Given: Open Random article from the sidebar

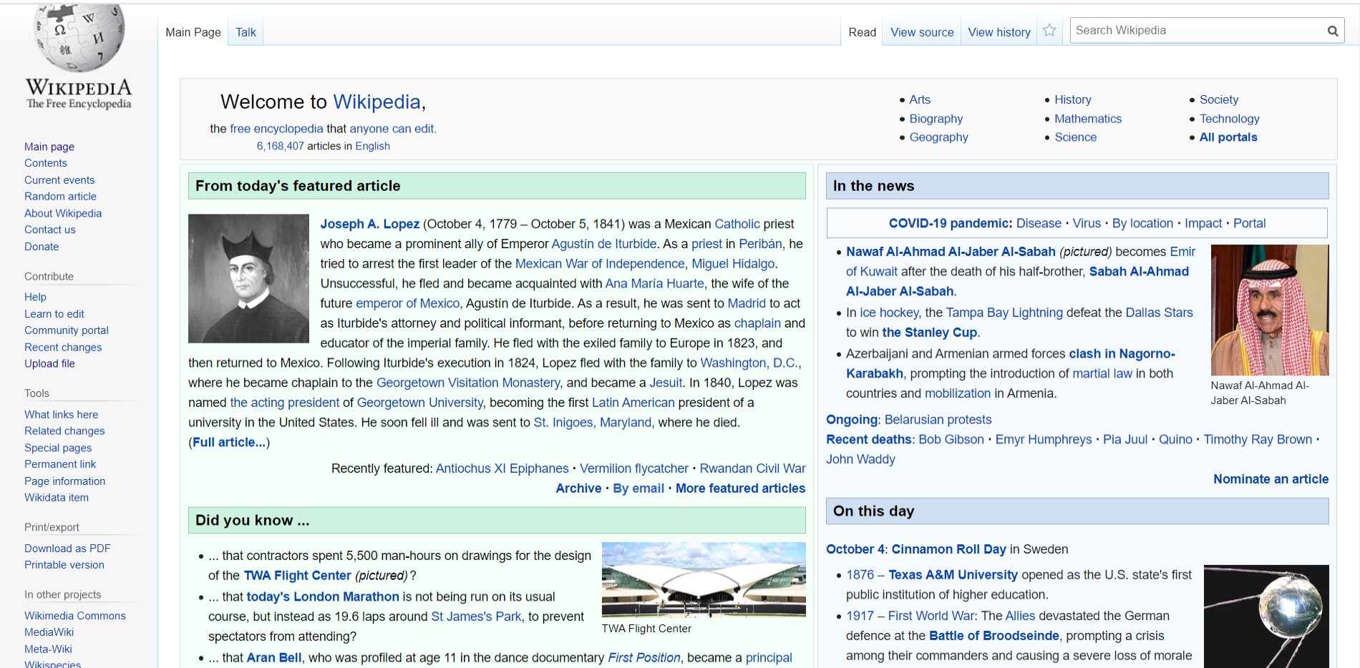Looking at the screenshot, I should click(x=60, y=196).
